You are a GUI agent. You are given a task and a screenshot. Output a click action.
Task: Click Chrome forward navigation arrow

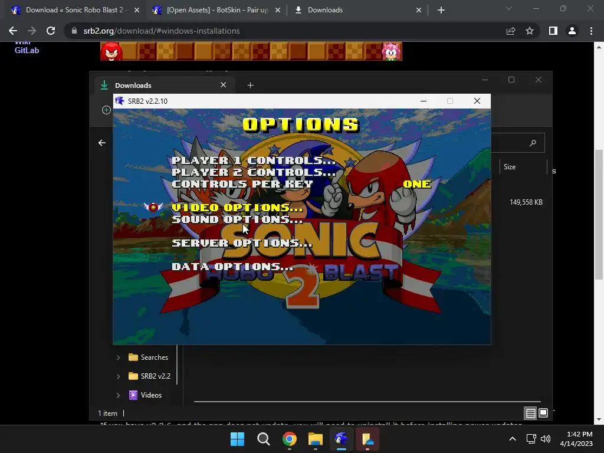pos(32,31)
